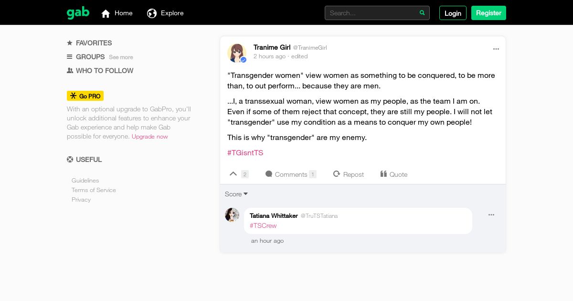The height and width of the screenshot is (301, 573).
Task: Click the gab logo
Action: pyautogui.click(x=78, y=13)
